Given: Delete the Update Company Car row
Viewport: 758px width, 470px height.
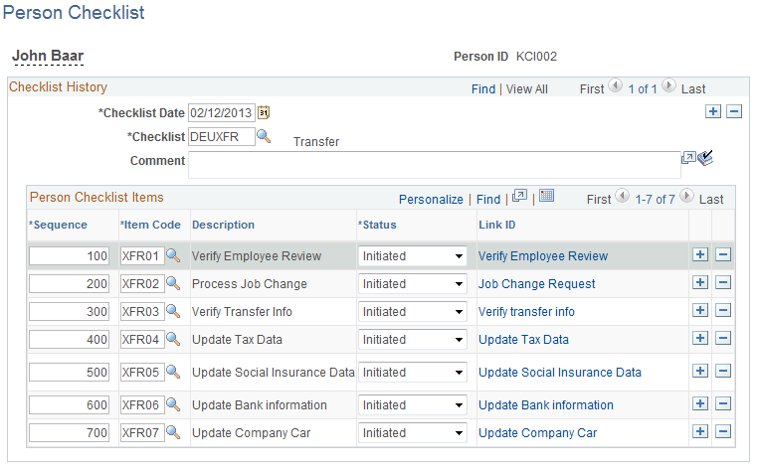Looking at the screenshot, I should pos(723,431).
